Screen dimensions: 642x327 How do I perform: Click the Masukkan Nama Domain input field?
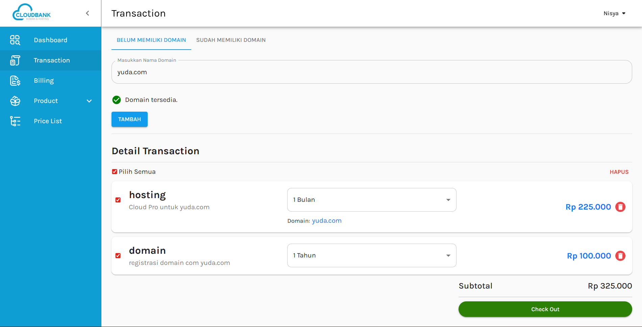(371, 72)
